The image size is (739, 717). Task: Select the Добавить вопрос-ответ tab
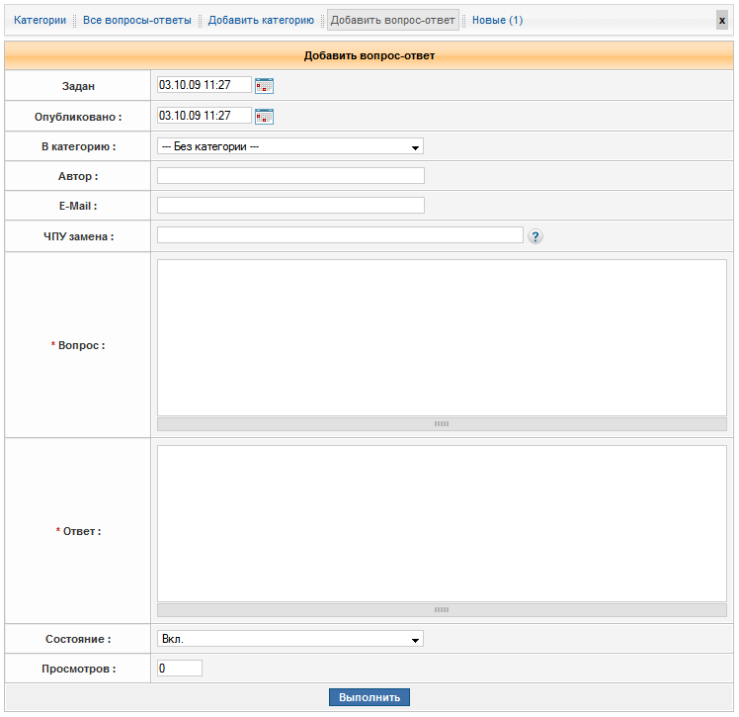(x=393, y=20)
